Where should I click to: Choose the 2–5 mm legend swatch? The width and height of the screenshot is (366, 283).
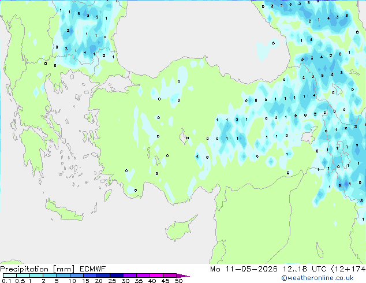pos(50,275)
